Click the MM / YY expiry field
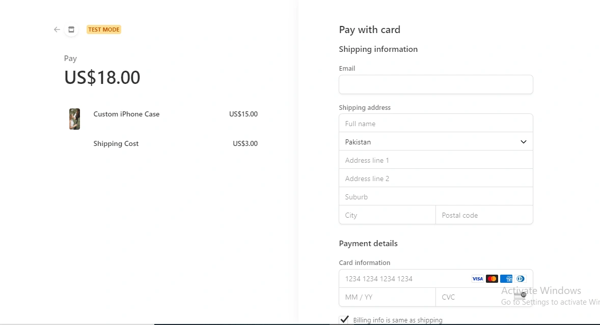 click(387, 297)
